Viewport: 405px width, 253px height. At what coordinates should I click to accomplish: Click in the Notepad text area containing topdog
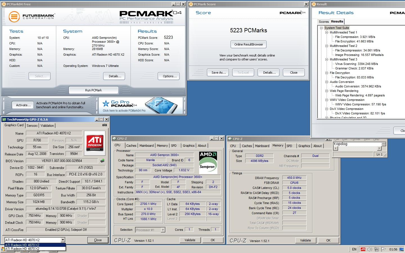(x=357, y=144)
